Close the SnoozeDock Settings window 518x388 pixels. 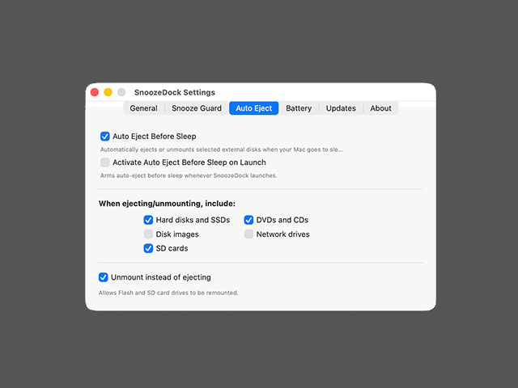[x=95, y=92]
